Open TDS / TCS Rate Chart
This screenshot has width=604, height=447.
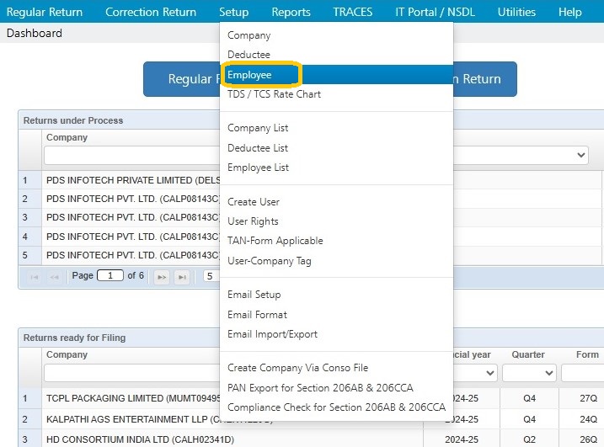pyautogui.click(x=274, y=94)
